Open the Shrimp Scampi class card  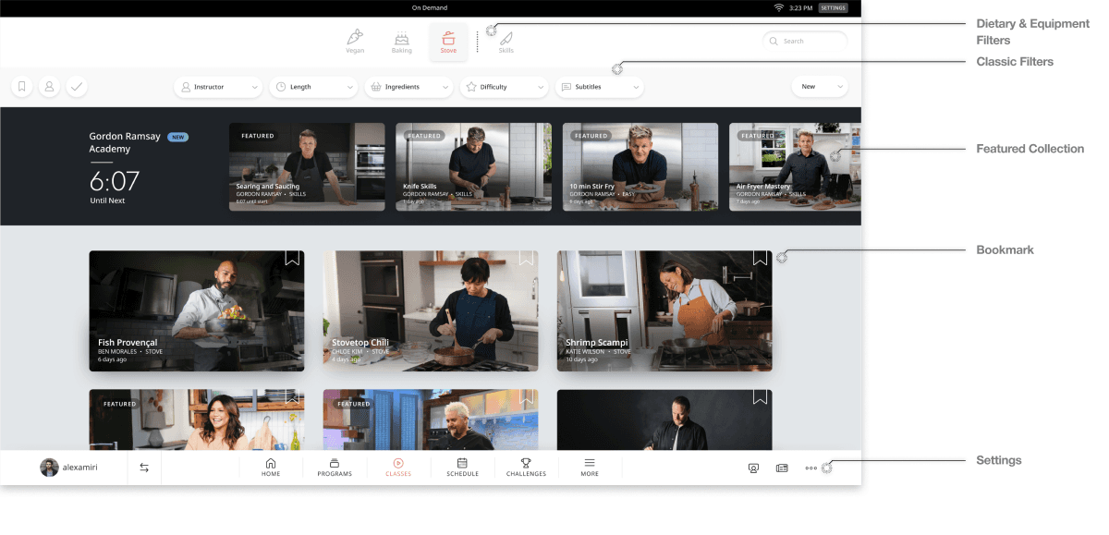pyautogui.click(x=664, y=311)
